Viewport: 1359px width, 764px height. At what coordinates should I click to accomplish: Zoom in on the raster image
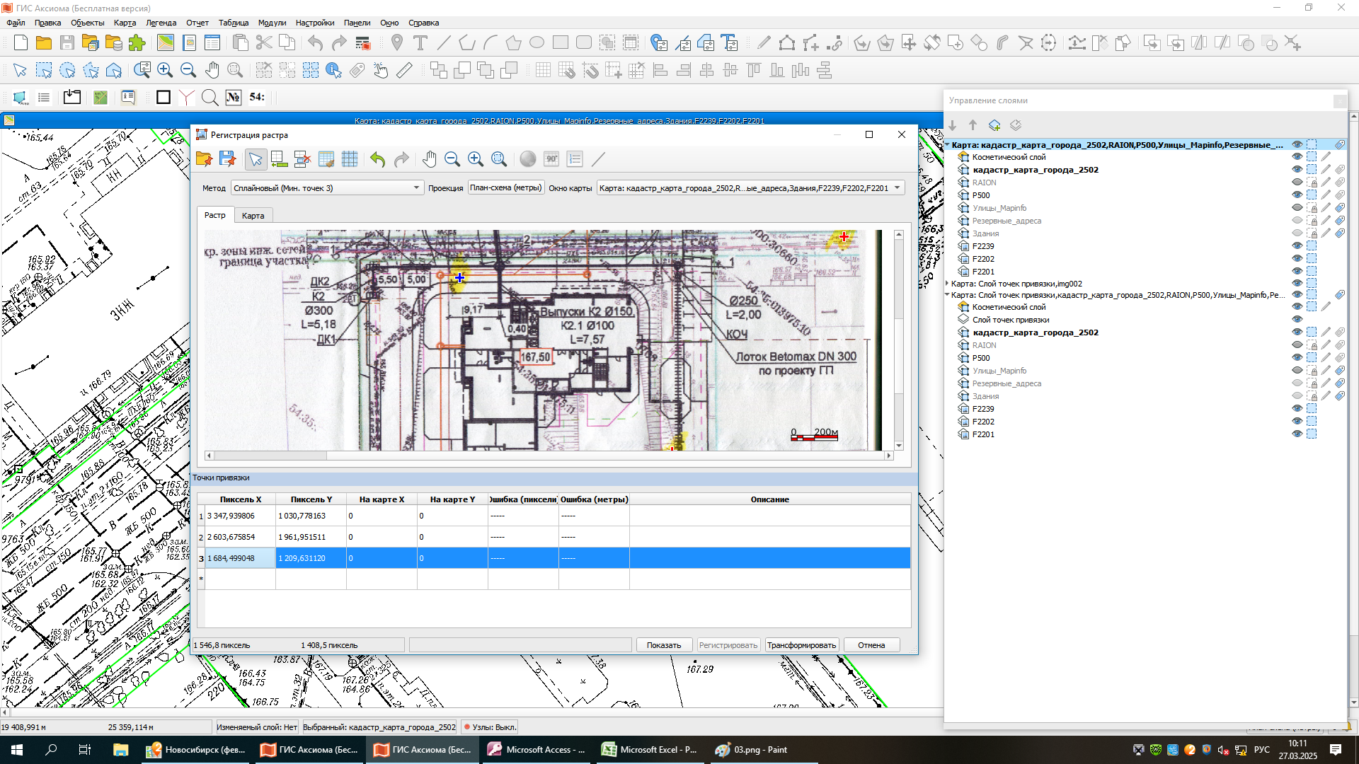pyautogui.click(x=476, y=159)
